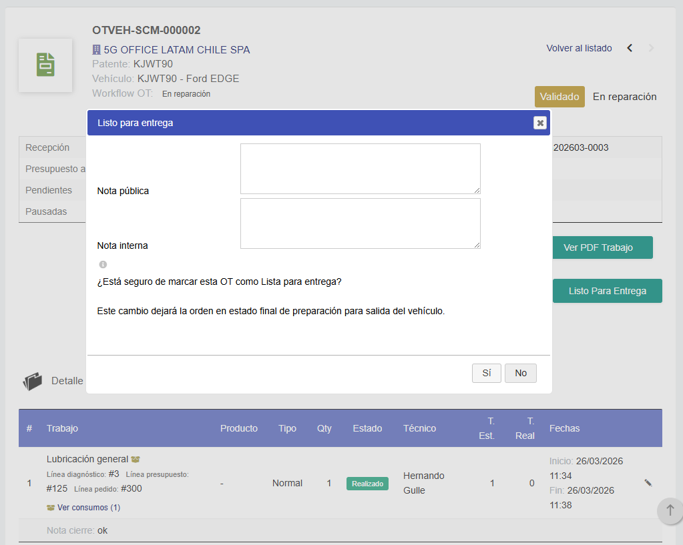Edit the work row with pencil icon
This screenshot has height=545, width=683.
pyautogui.click(x=648, y=483)
